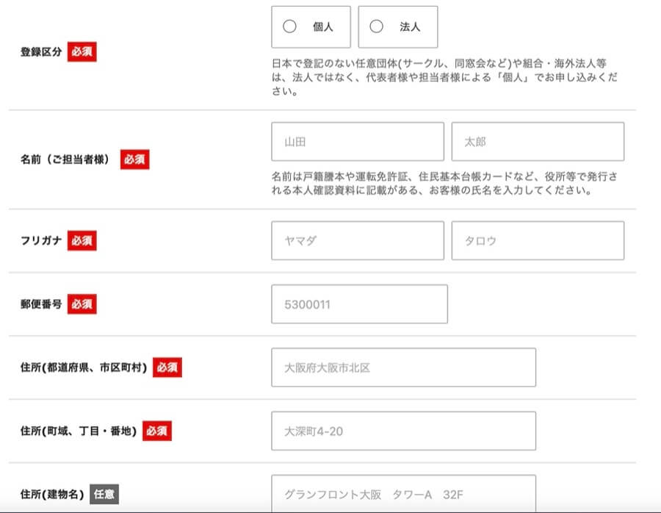
Task: Focus the address field showing 大阪府大阪市北区
Action: pos(403,367)
